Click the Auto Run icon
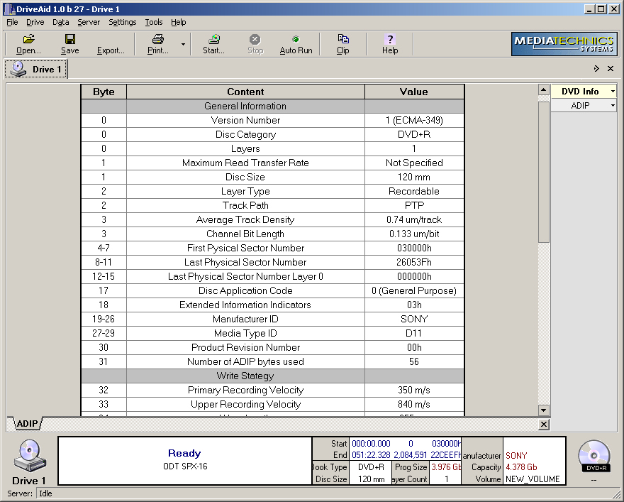 296,40
